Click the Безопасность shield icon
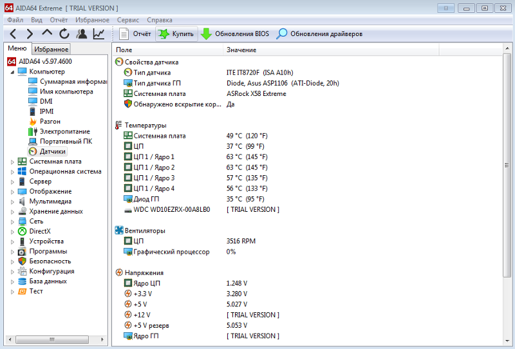 [22, 261]
